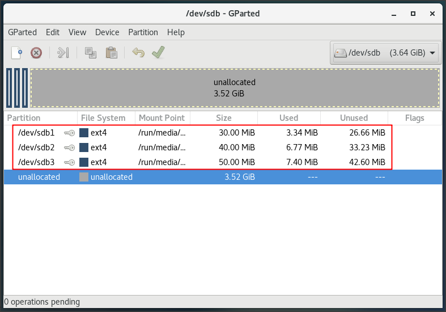
Task: Click the 3.34 MiB used value
Action: point(302,133)
